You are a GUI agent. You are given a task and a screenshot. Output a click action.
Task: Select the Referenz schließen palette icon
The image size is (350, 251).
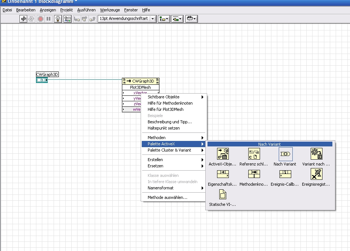pos(254,154)
